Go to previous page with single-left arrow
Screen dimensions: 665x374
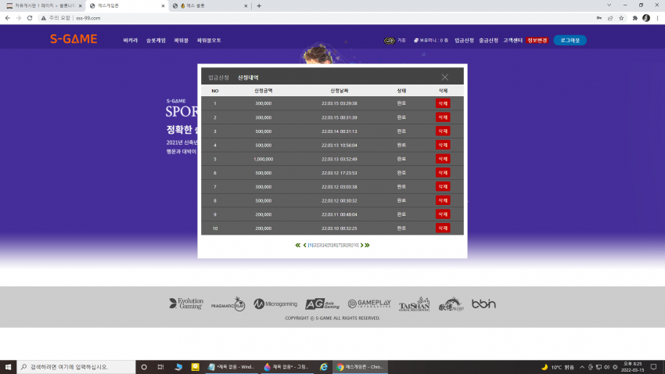pos(304,245)
